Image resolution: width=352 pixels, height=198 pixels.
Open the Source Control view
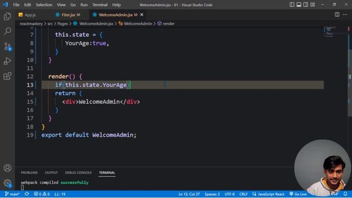[7, 46]
